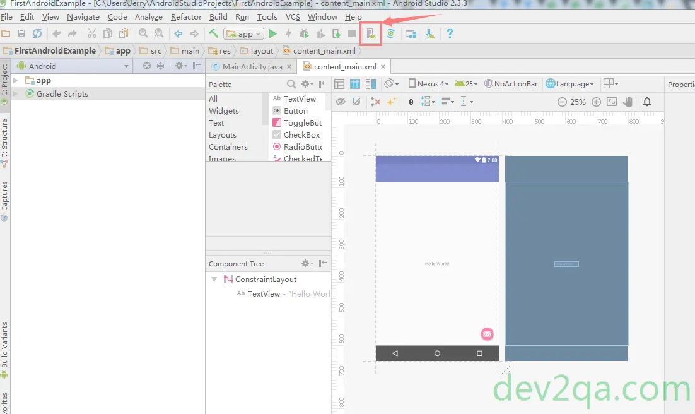The height and width of the screenshot is (414, 695).
Task: Open the Captures side panel
Action: [x=4, y=201]
